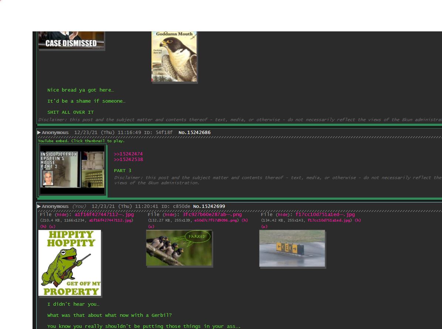The width and height of the screenshot is (442, 329).
Task: Click poster ID 54f18f
Action: click(164, 133)
